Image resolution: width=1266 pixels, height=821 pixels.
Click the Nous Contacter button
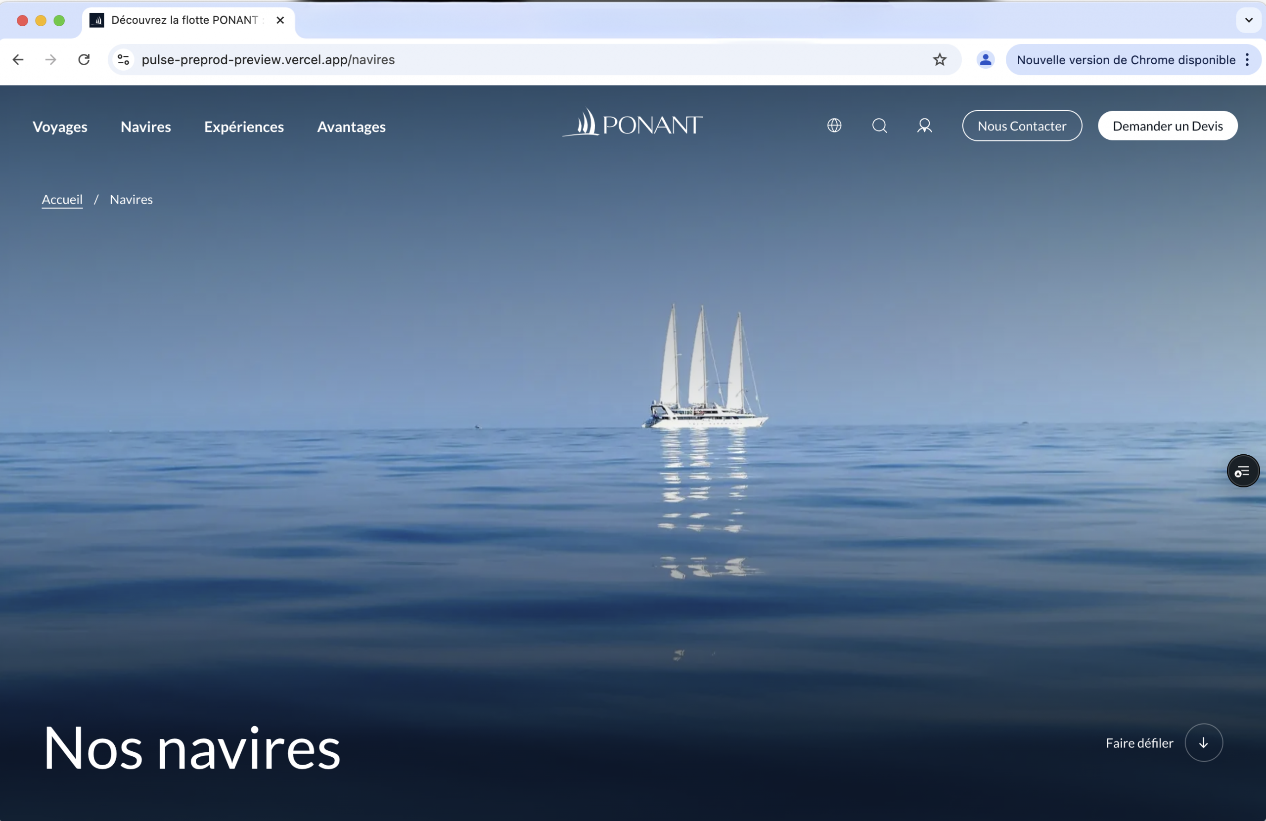1021,126
